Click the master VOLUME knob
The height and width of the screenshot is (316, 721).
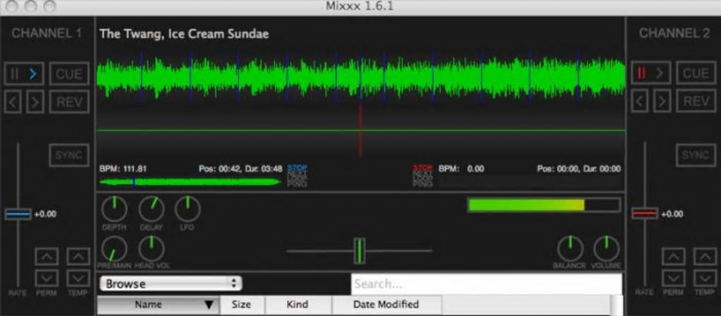pos(606,248)
